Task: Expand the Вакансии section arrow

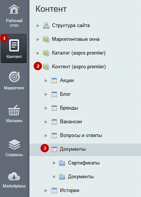Action: [46, 122]
